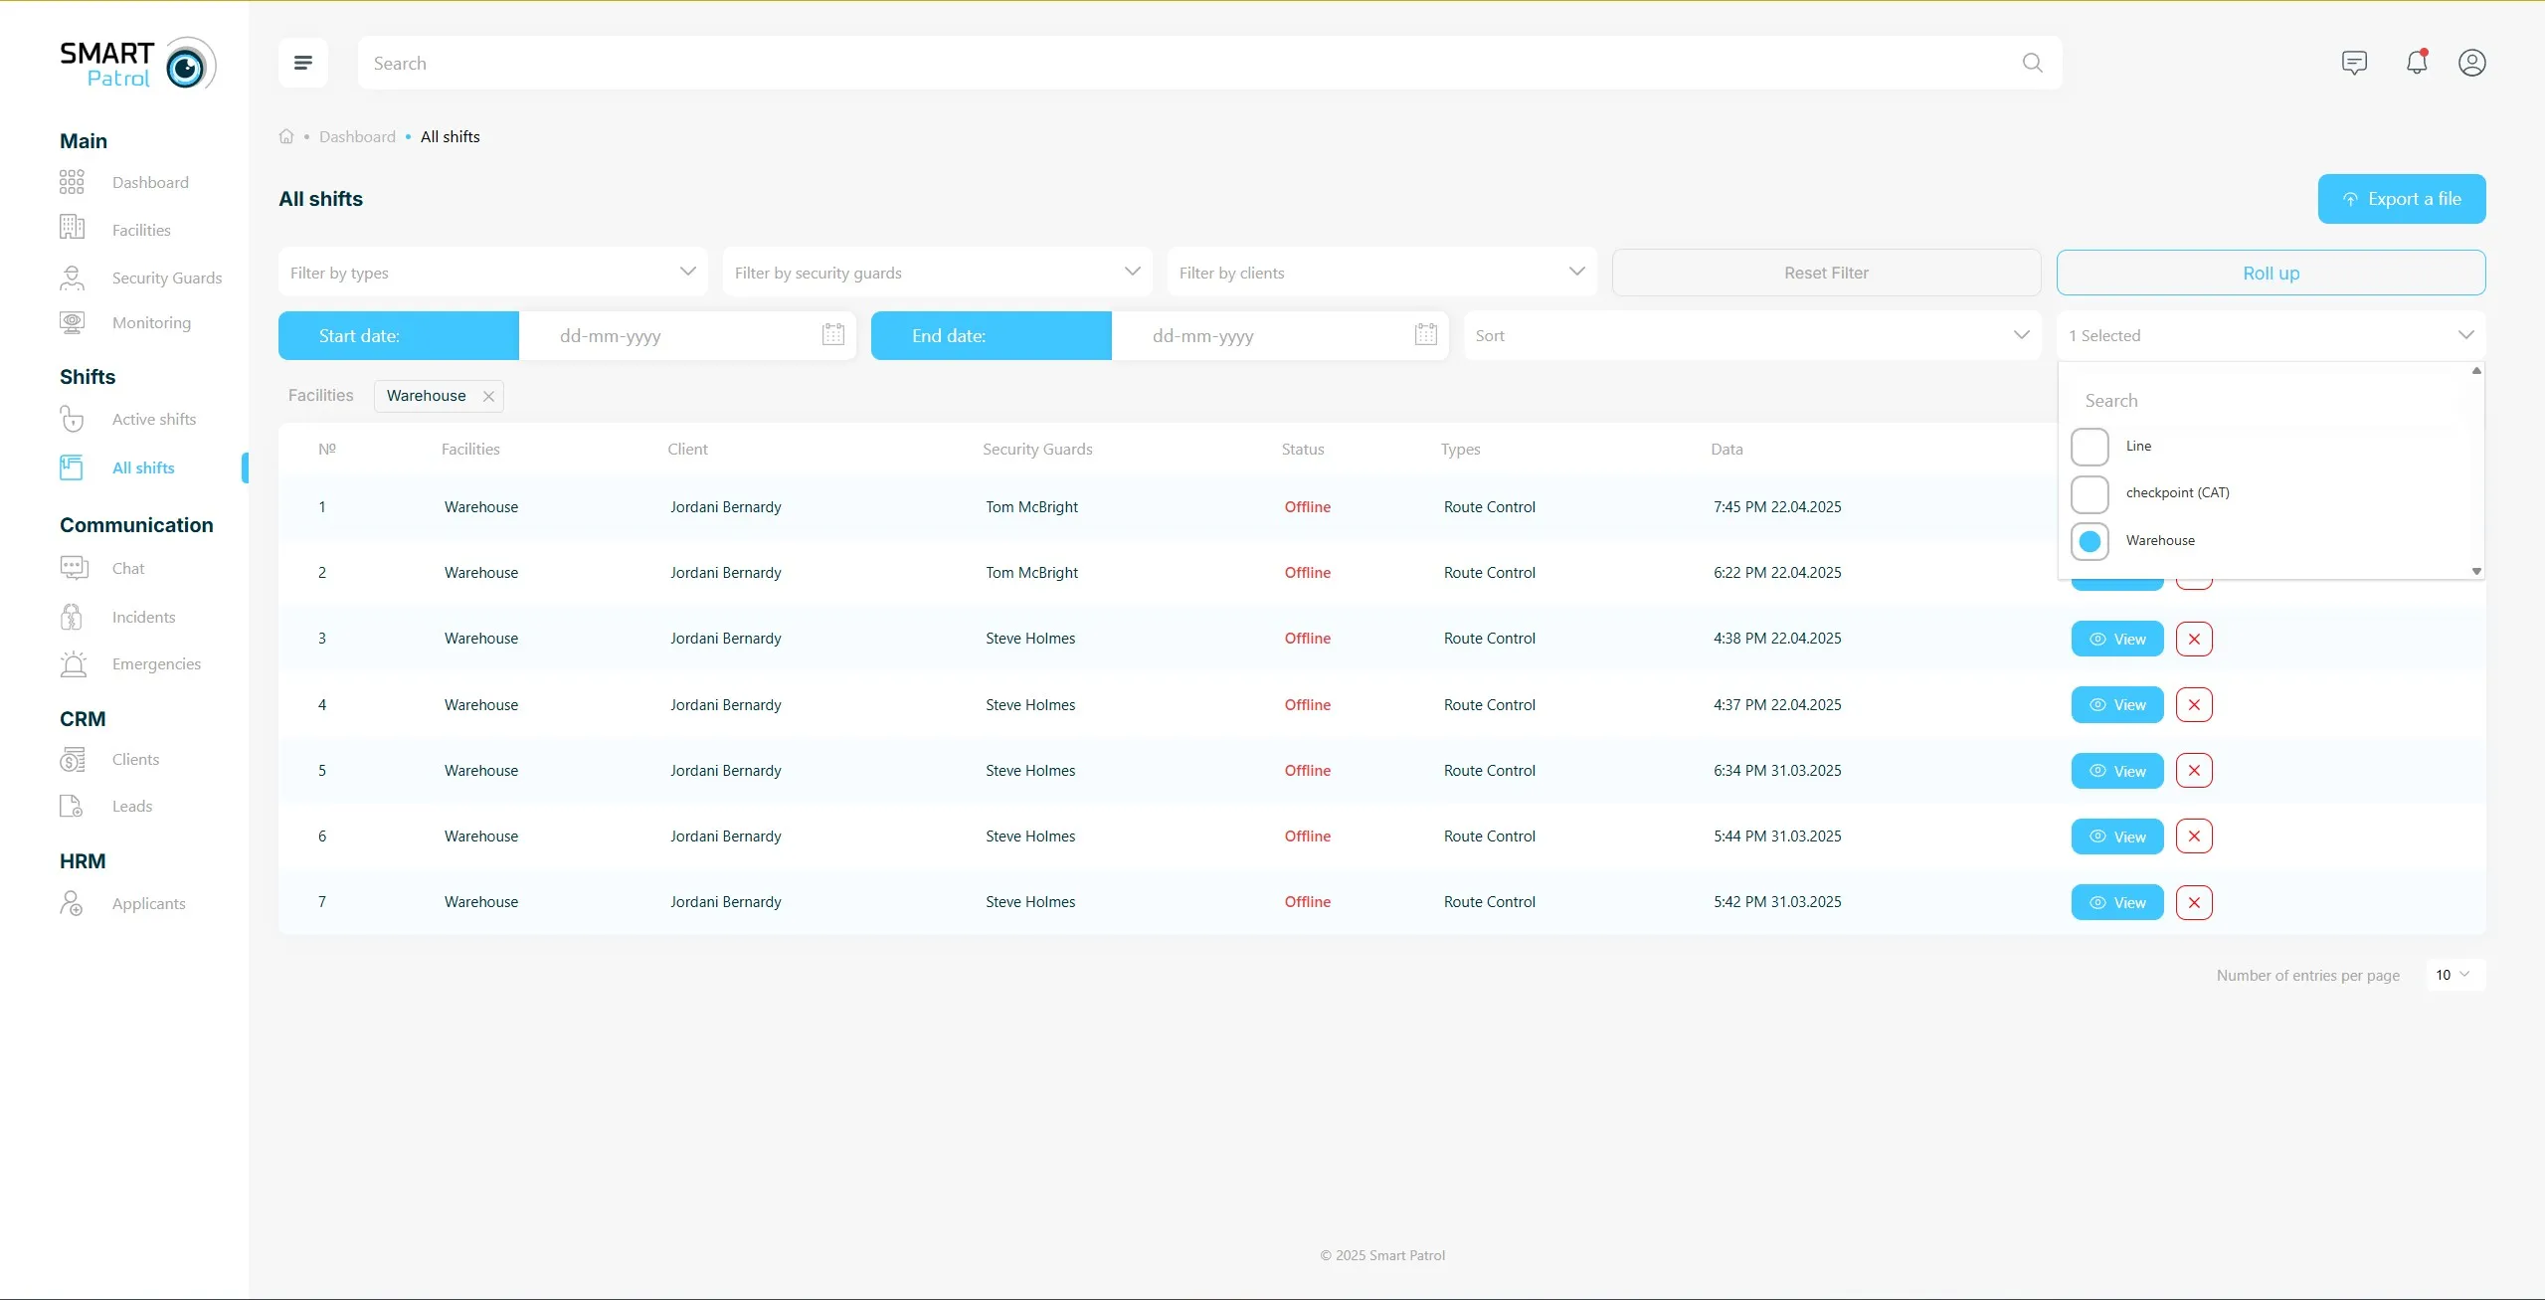Delete shift row 3 with red X
The width and height of the screenshot is (2545, 1300).
pyautogui.click(x=2194, y=639)
